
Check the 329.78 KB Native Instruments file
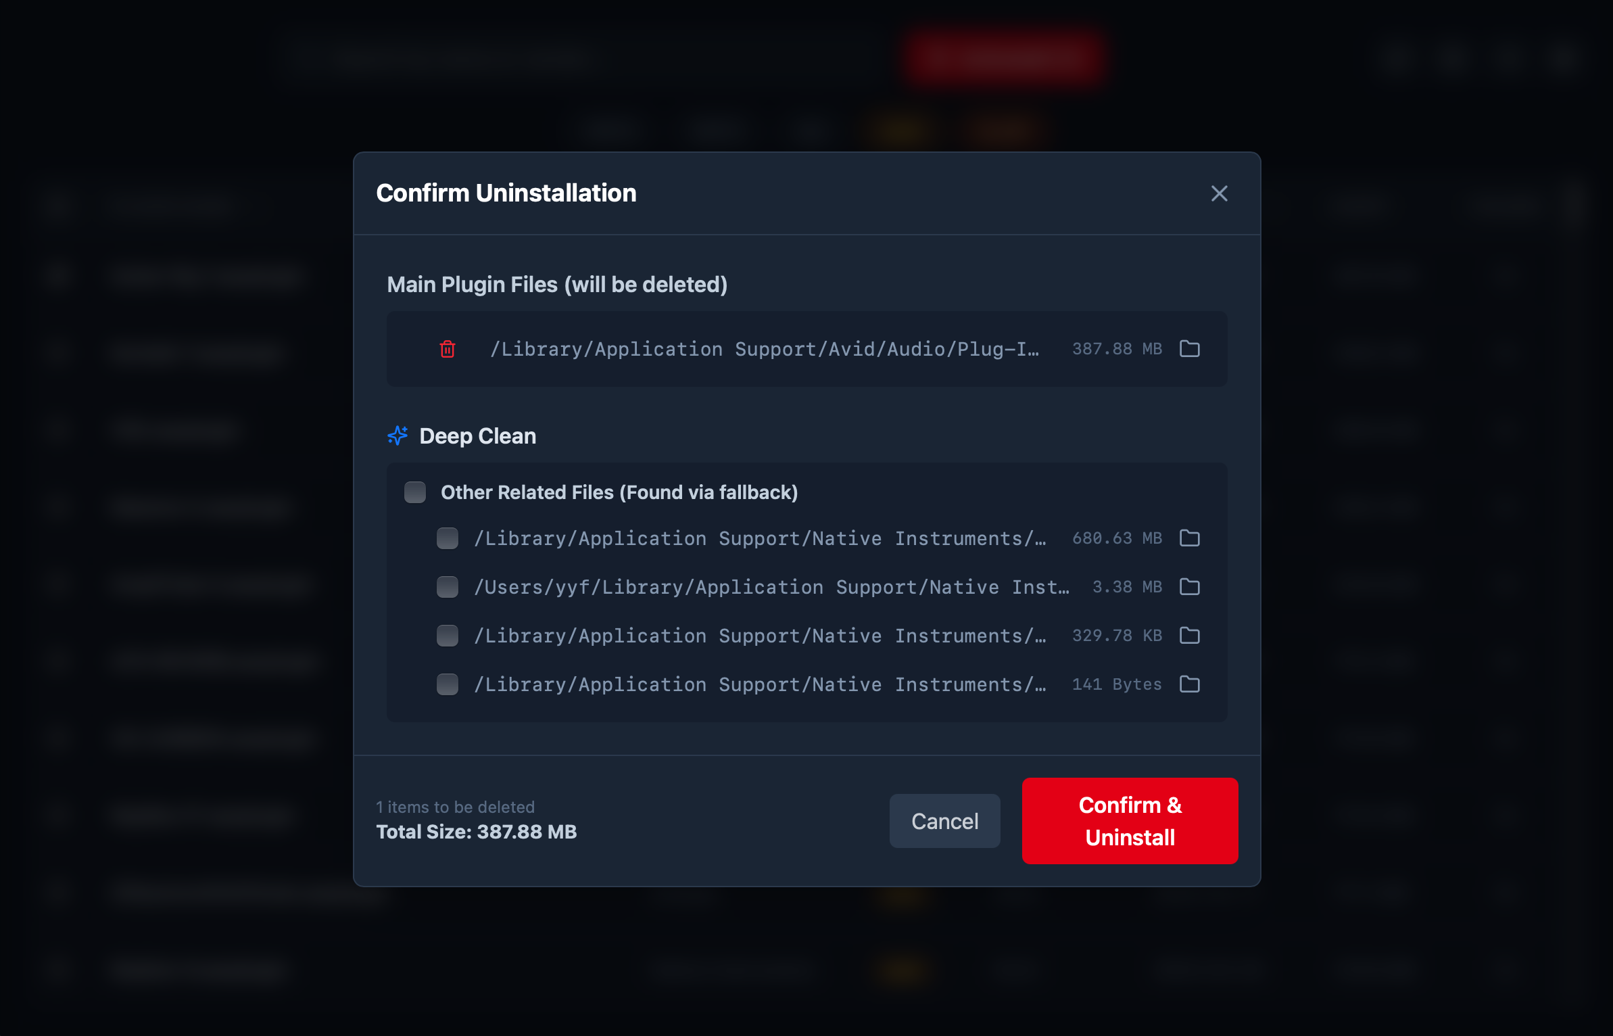[448, 636]
